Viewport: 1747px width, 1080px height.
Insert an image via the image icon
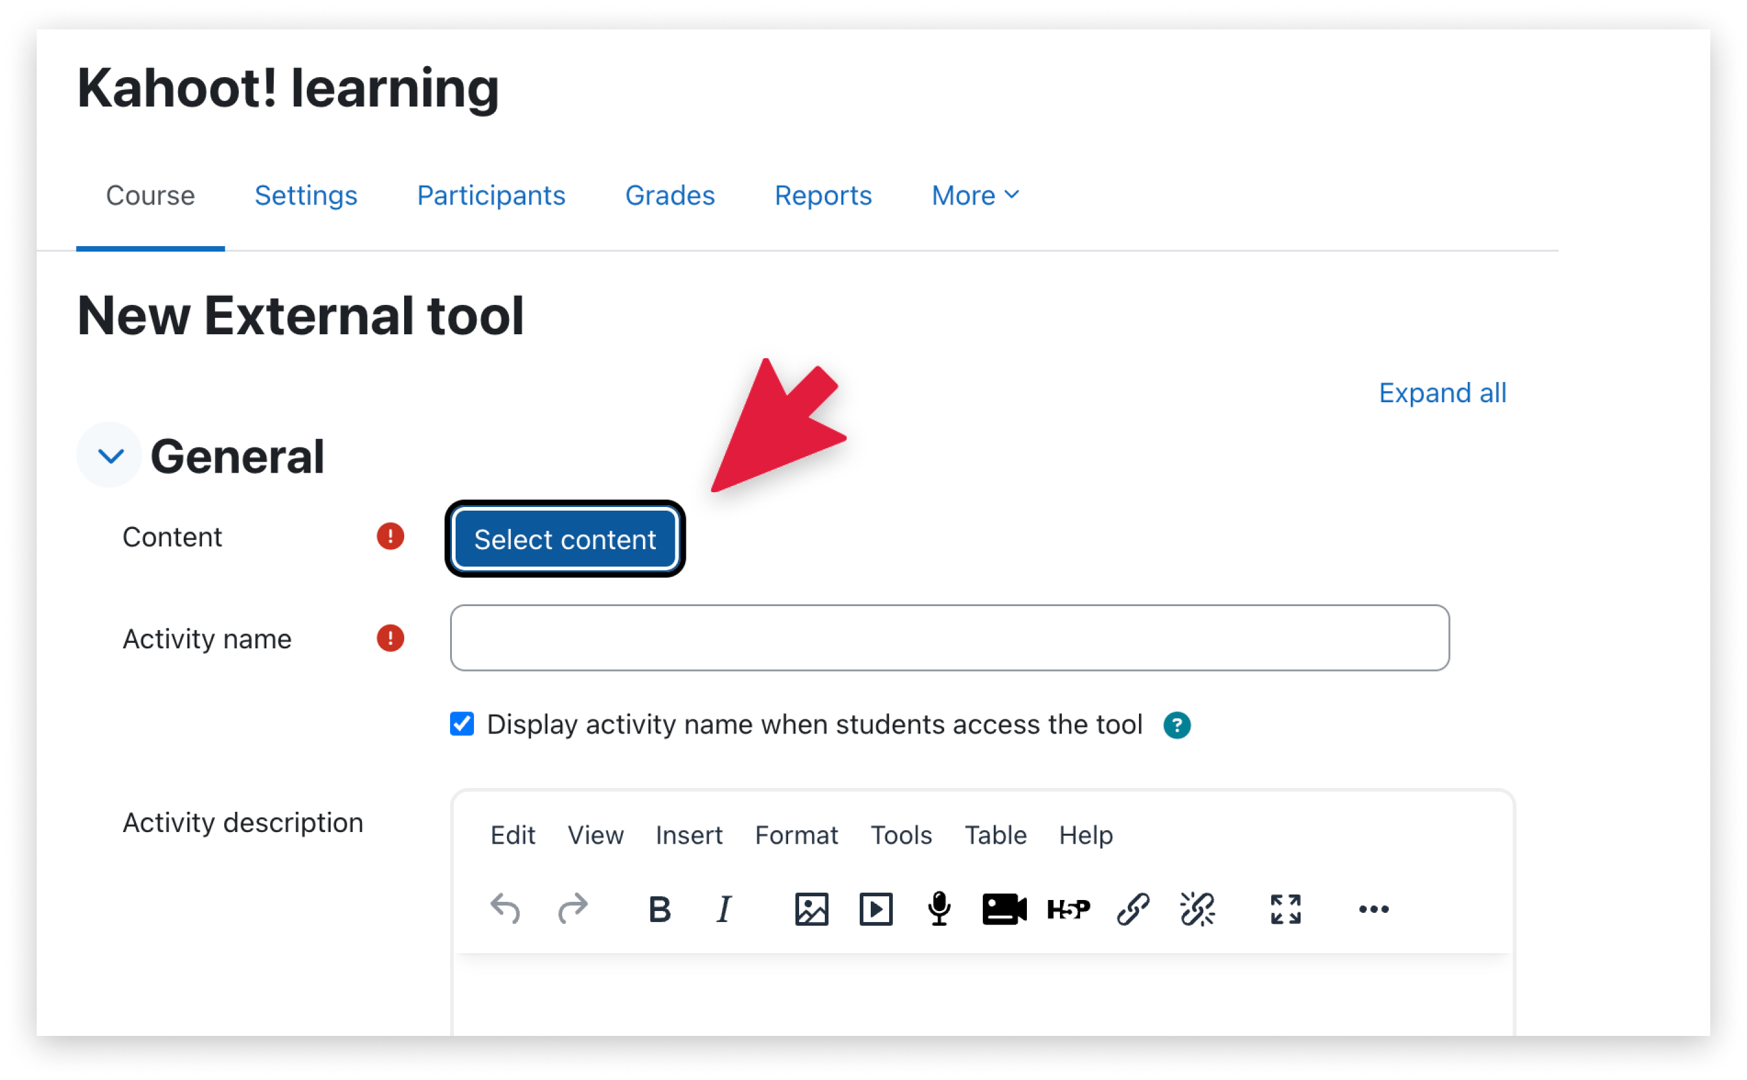click(x=811, y=909)
